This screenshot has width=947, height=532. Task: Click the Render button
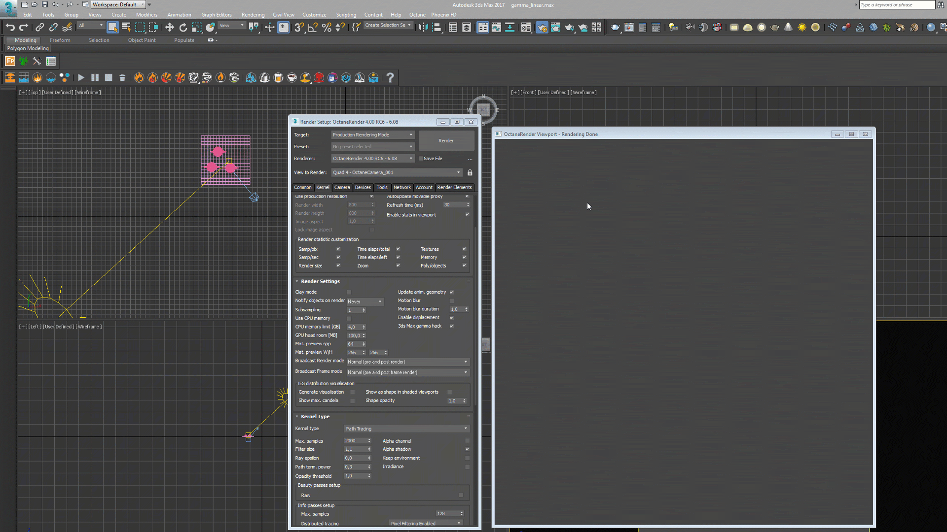(446, 141)
